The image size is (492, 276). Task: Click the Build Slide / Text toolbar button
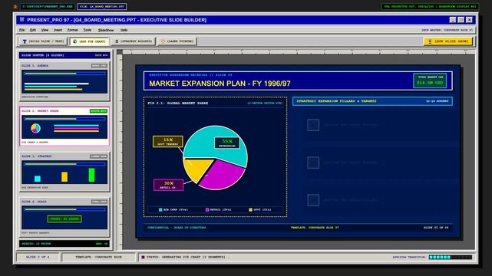click(43, 41)
